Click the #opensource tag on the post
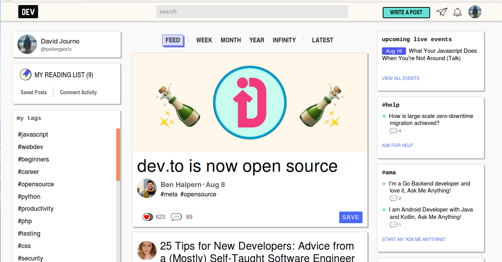The image size is (502, 262). [x=198, y=194]
